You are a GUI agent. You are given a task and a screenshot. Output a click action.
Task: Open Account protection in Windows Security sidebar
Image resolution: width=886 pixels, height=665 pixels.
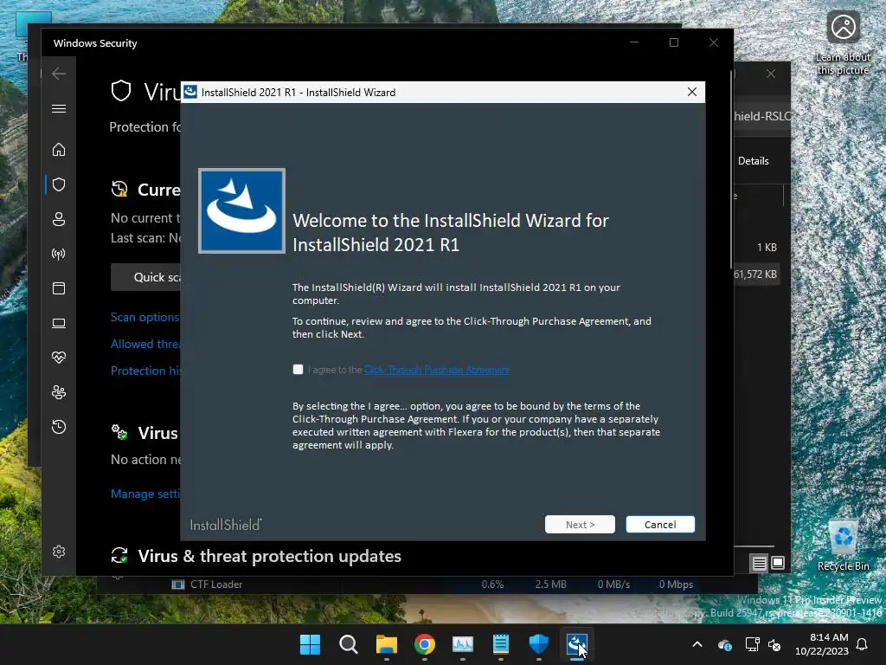[x=59, y=219]
